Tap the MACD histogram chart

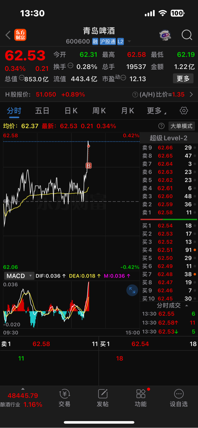coord(71,305)
